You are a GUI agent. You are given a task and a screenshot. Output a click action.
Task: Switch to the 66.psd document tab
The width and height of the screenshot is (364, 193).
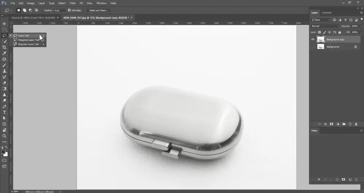(x=33, y=17)
